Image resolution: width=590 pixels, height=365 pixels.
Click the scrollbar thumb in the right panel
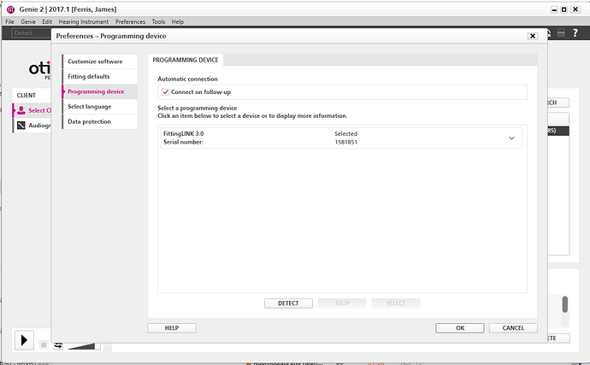565,304
